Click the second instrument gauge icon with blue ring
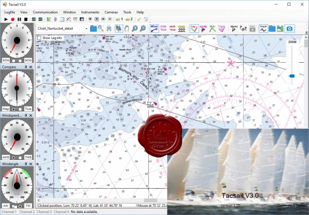Viewport: 309px width, 215px height. click(x=97, y=19)
